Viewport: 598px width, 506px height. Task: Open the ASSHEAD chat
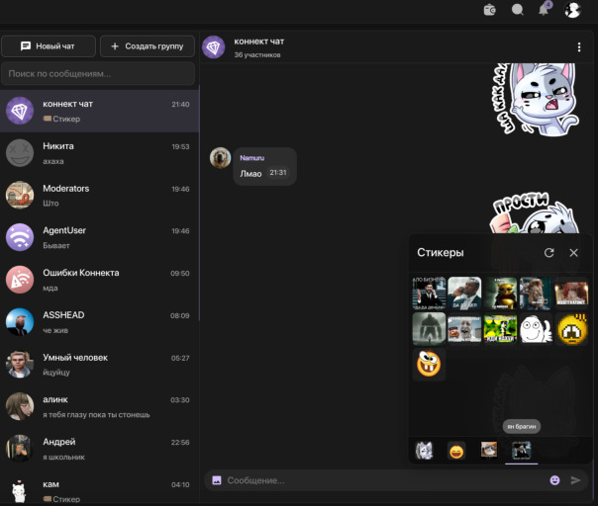coord(99,322)
